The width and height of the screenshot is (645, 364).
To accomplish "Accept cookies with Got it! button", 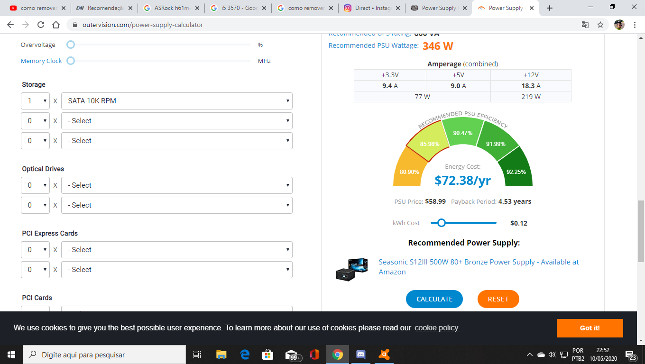I will [590, 328].
